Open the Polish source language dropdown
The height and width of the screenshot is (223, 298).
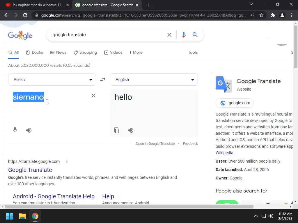52,80
